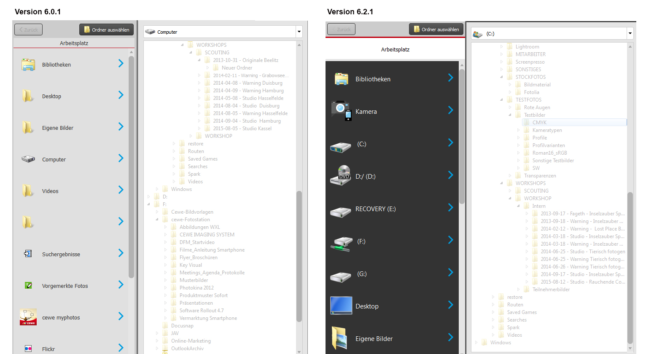The height and width of the screenshot is (354, 654).
Task: Open the Kamera icon entry
Action: point(341,111)
